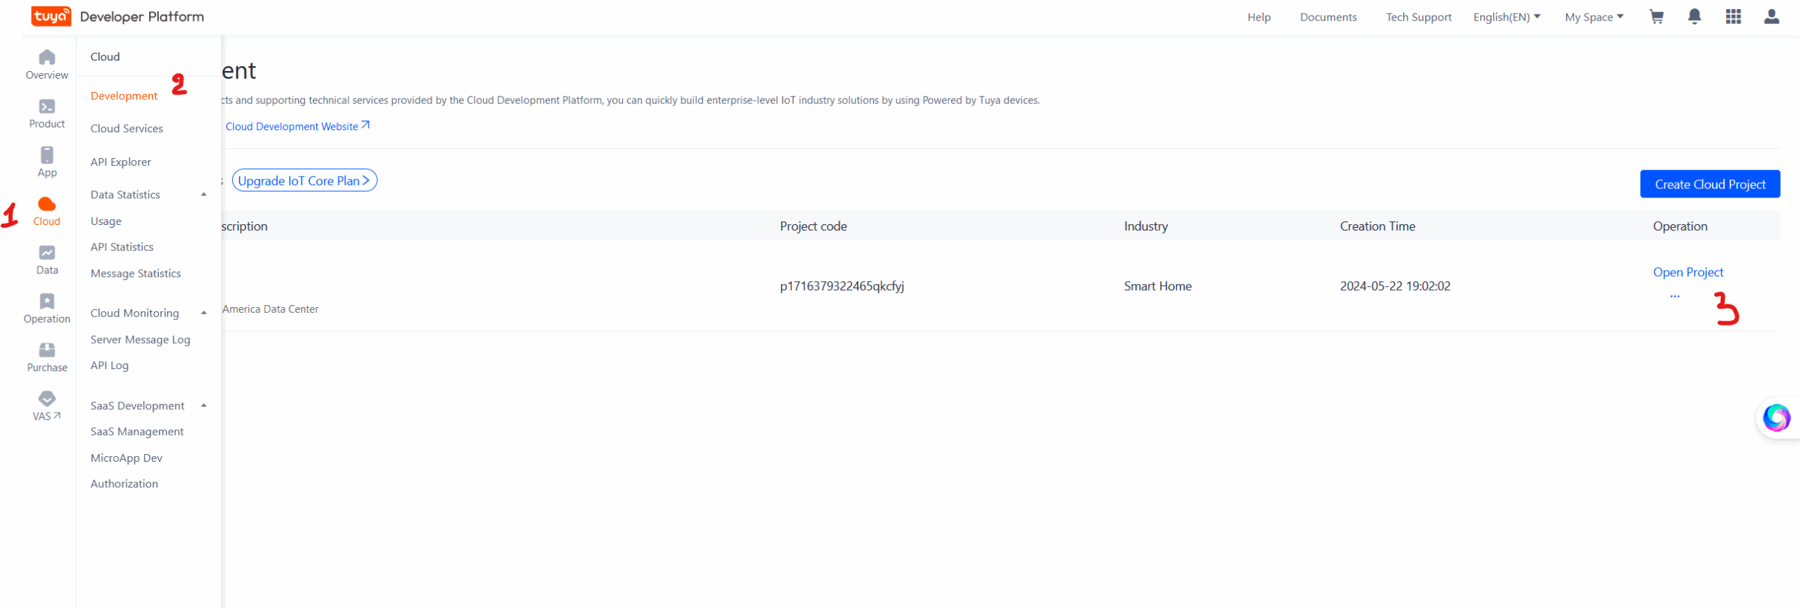Image resolution: width=1800 pixels, height=608 pixels.
Task: Click the user profile icon
Action: point(1771,17)
